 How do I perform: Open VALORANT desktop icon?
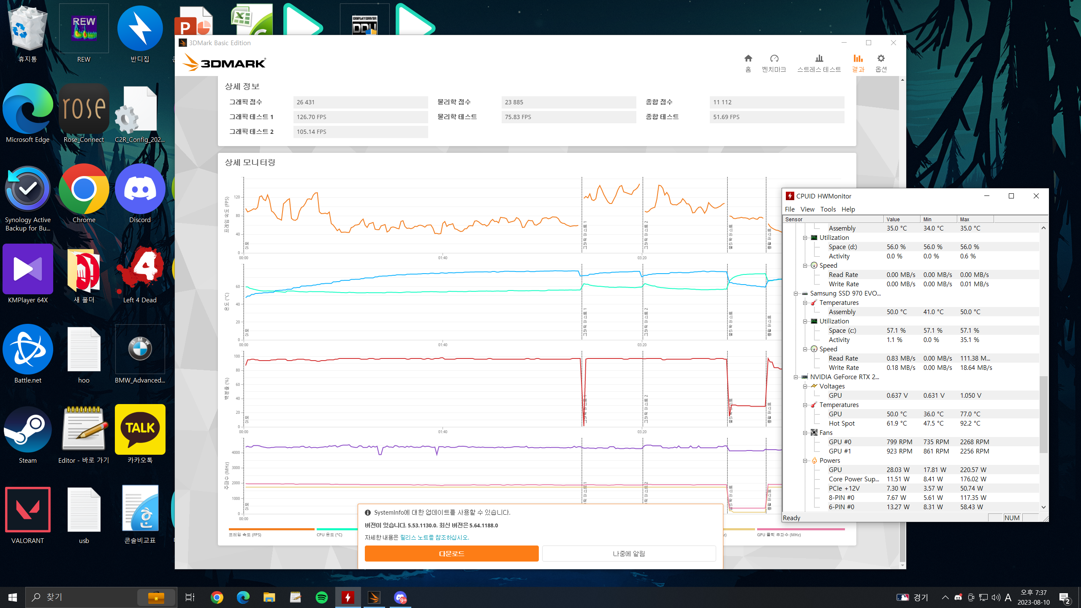[28, 515]
